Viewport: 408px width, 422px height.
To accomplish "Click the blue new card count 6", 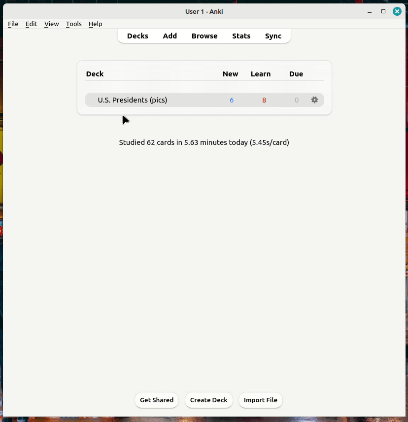I will tap(232, 100).
